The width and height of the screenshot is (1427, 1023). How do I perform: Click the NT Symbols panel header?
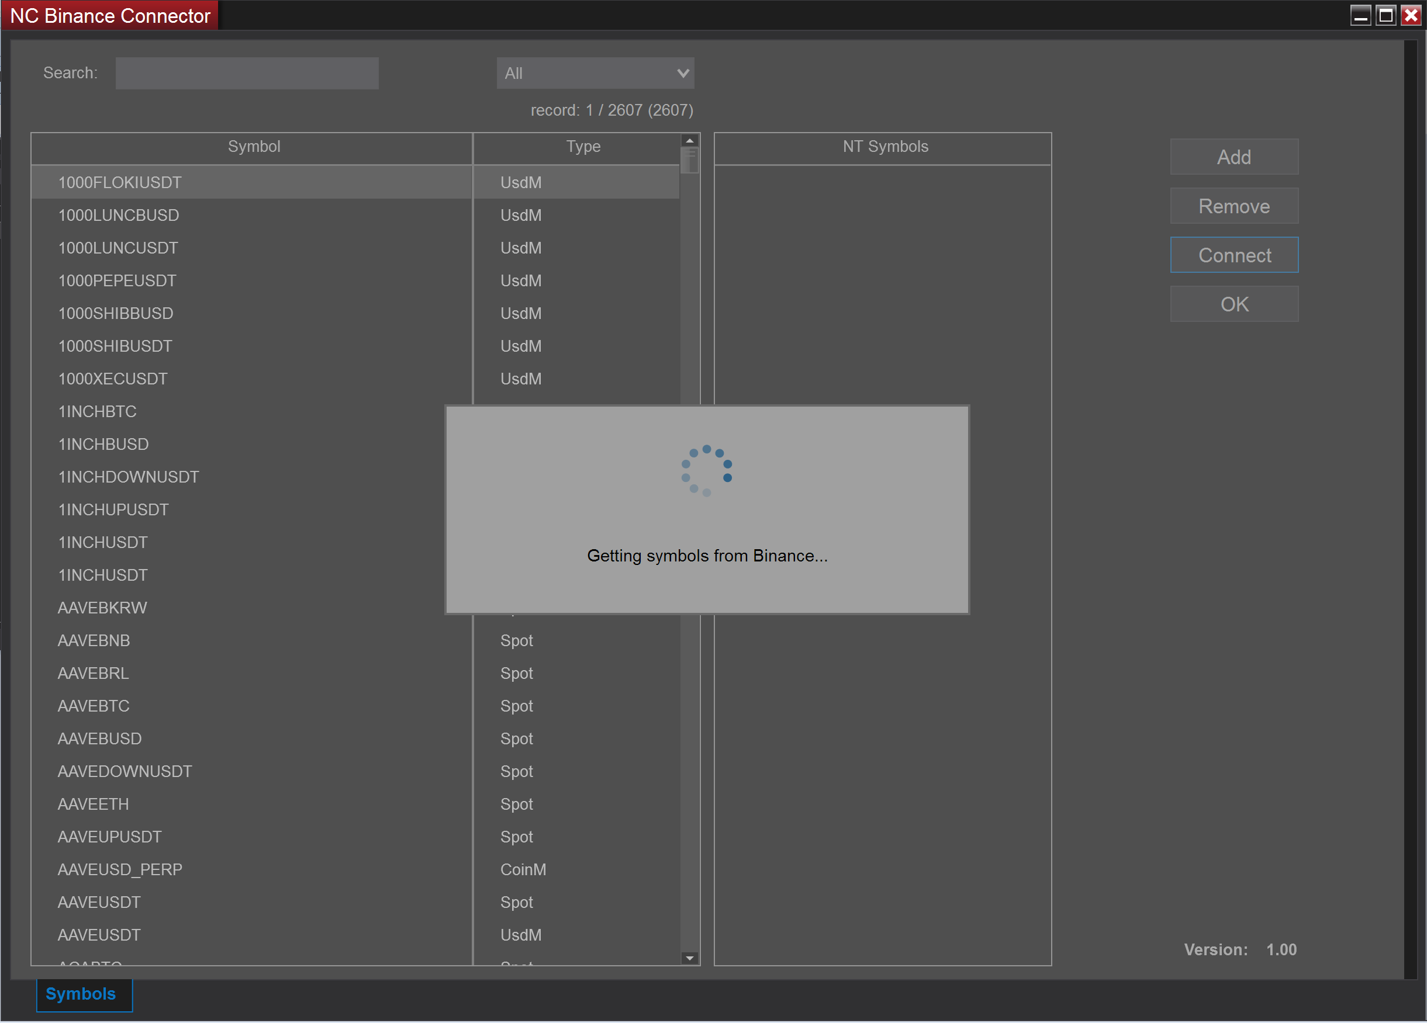tap(884, 147)
